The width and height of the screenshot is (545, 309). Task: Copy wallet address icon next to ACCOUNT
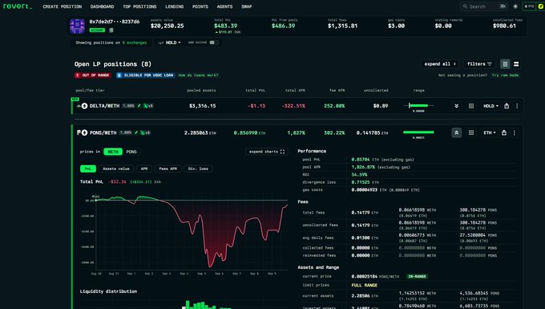pos(111,30)
